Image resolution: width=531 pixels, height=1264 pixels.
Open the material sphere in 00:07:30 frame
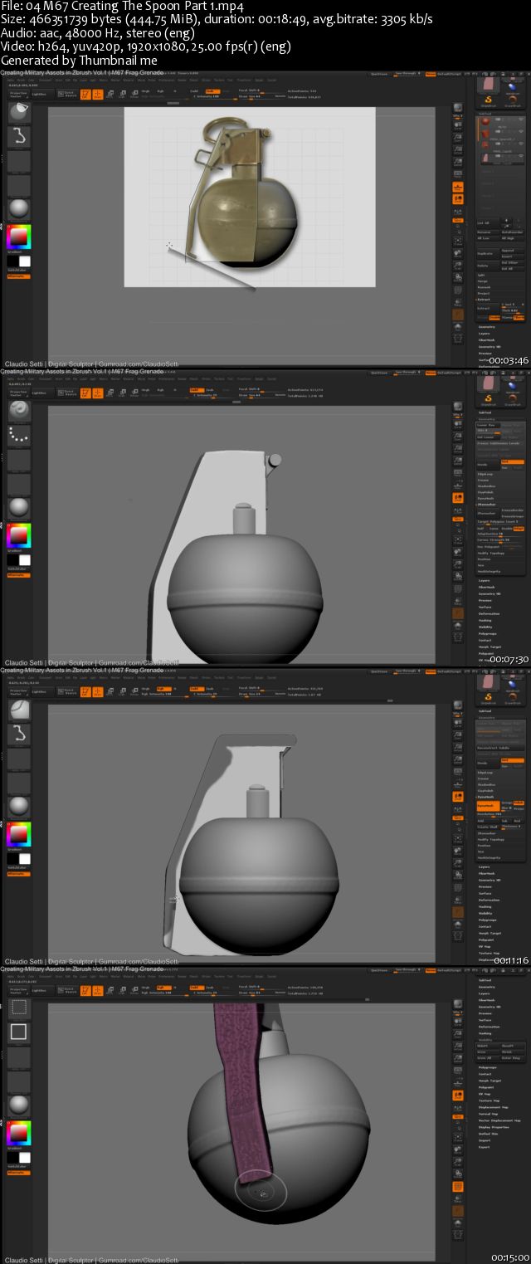click(x=18, y=506)
